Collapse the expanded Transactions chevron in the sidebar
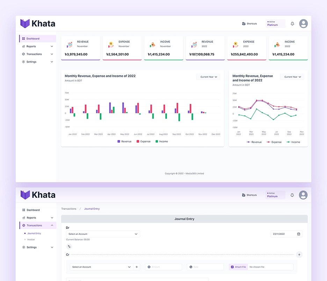Screen dimensions: 327x281 tap(52, 225)
